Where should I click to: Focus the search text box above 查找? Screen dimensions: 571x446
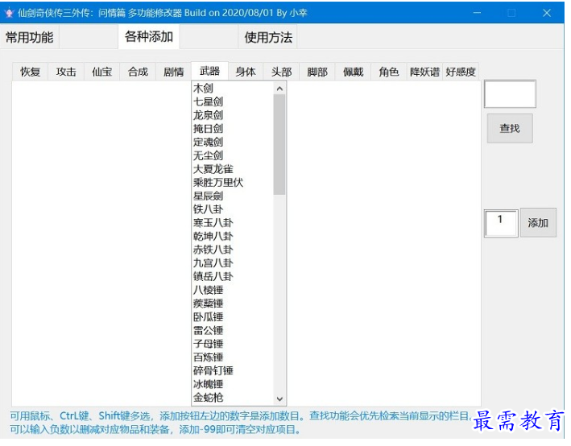pyautogui.click(x=510, y=94)
